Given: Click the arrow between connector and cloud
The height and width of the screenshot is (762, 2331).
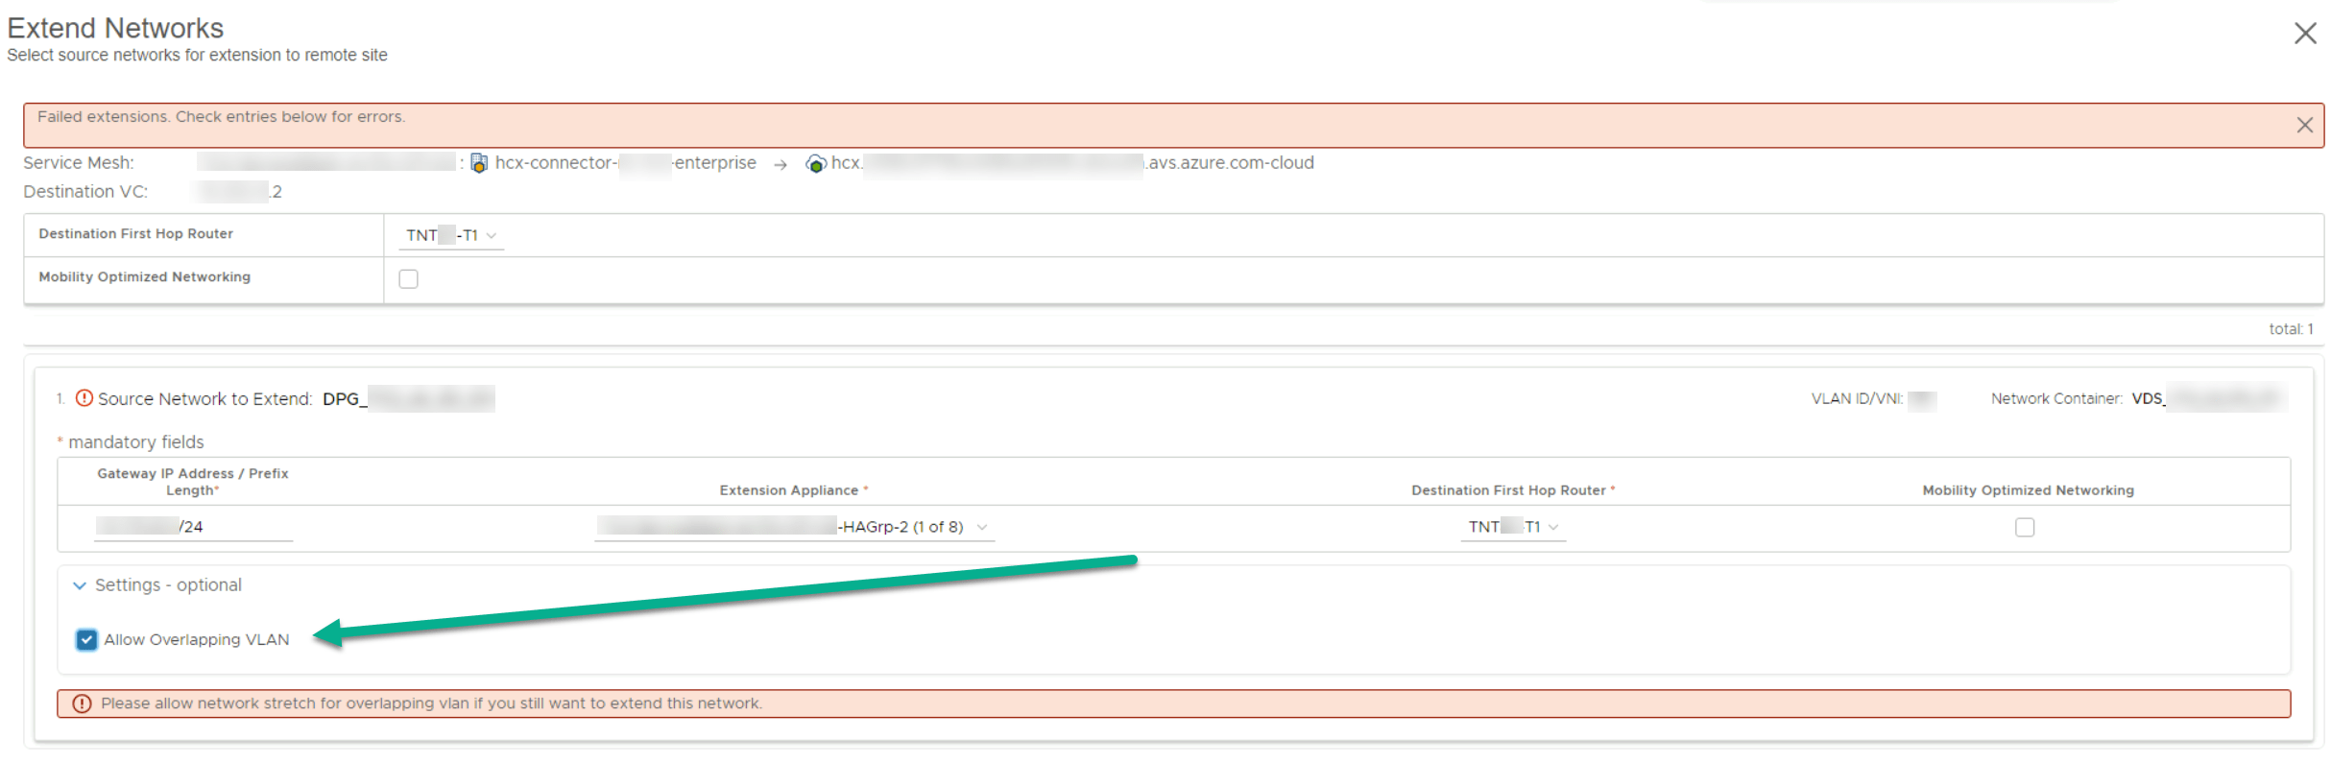Looking at the screenshot, I should coord(781,165).
